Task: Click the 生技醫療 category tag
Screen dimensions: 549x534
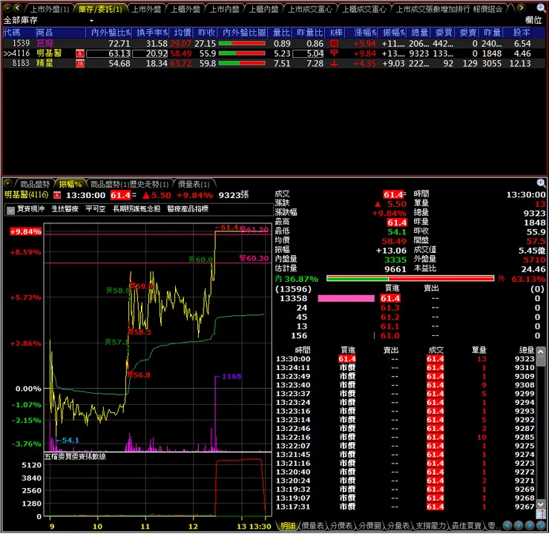Action: pyautogui.click(x=65, y=209)
